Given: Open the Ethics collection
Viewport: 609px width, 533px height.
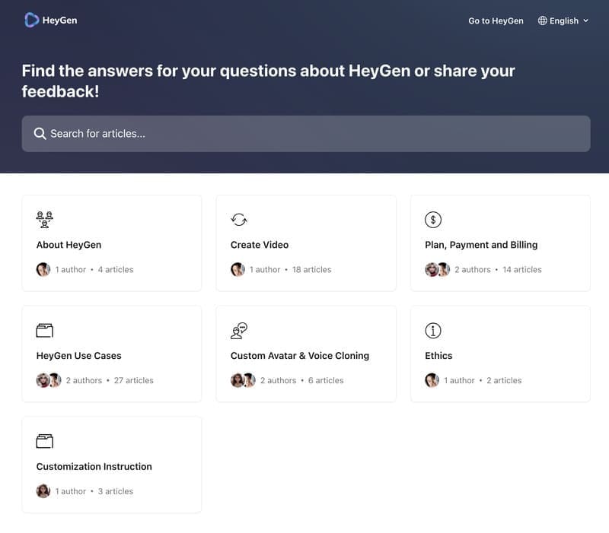Looking at the screenshot, I should (x=500, y=354).
